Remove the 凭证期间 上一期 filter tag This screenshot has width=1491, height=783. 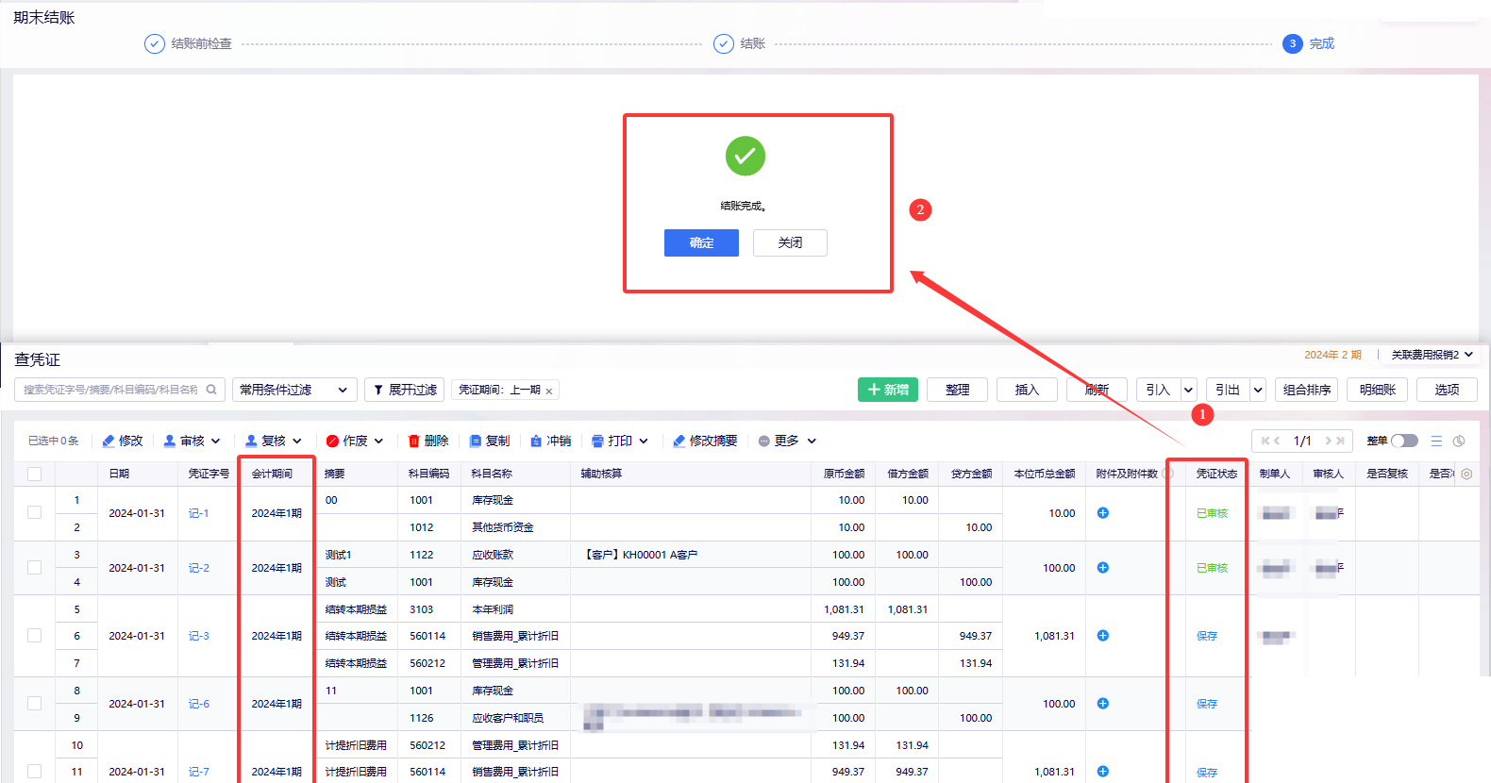pos(548,391)
